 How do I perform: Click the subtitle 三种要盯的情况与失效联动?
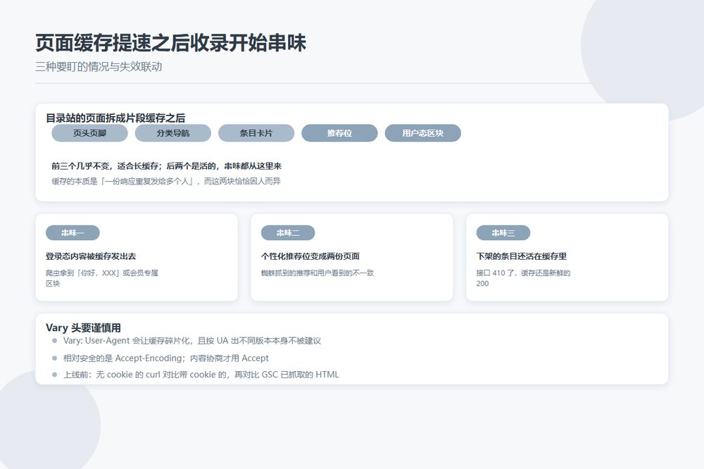(99, 67)
